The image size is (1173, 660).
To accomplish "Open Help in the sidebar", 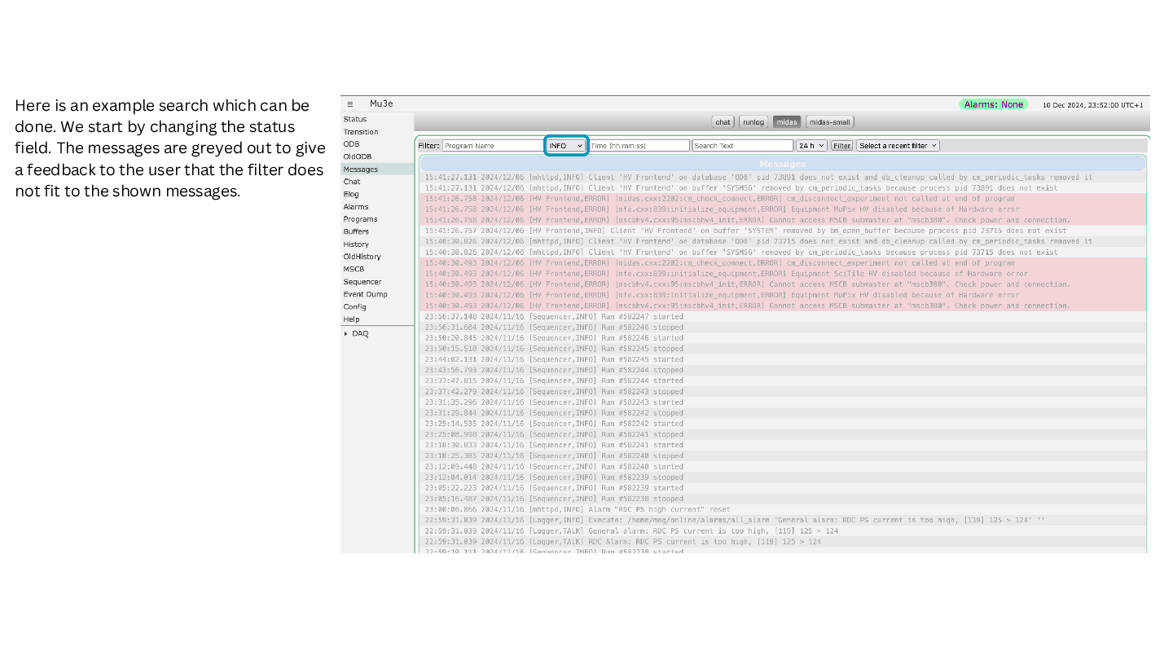I will 351,319.
